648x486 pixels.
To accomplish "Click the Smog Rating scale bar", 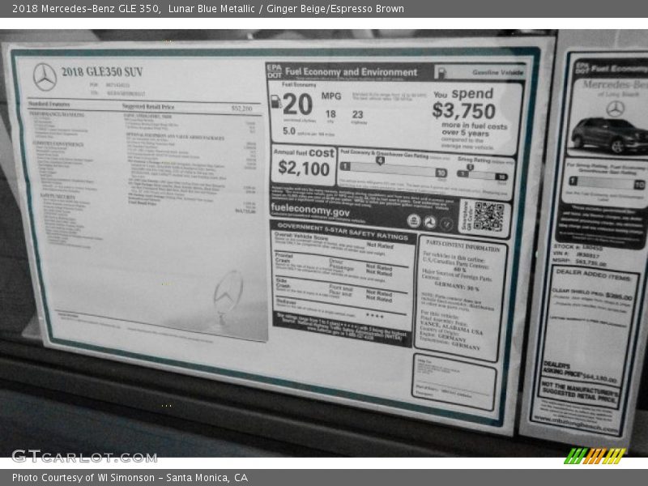I will [482, 175].
